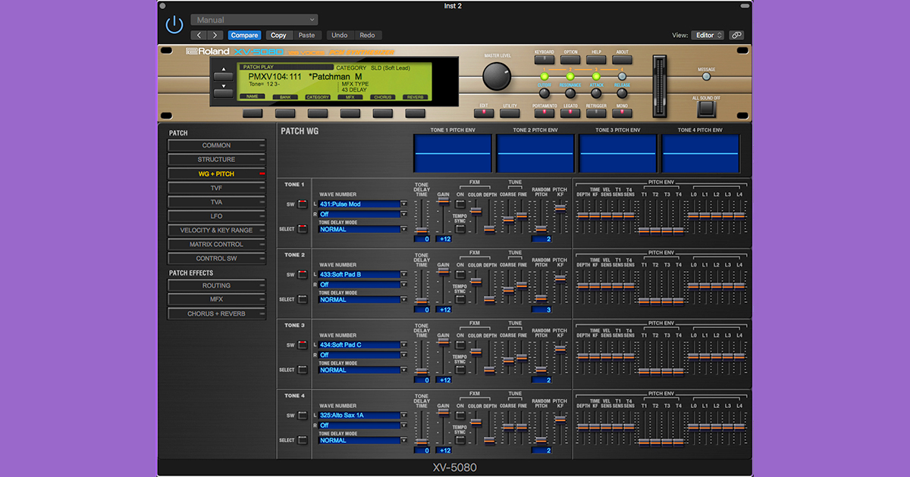Open the COMMON patch page

pos(217,145)
